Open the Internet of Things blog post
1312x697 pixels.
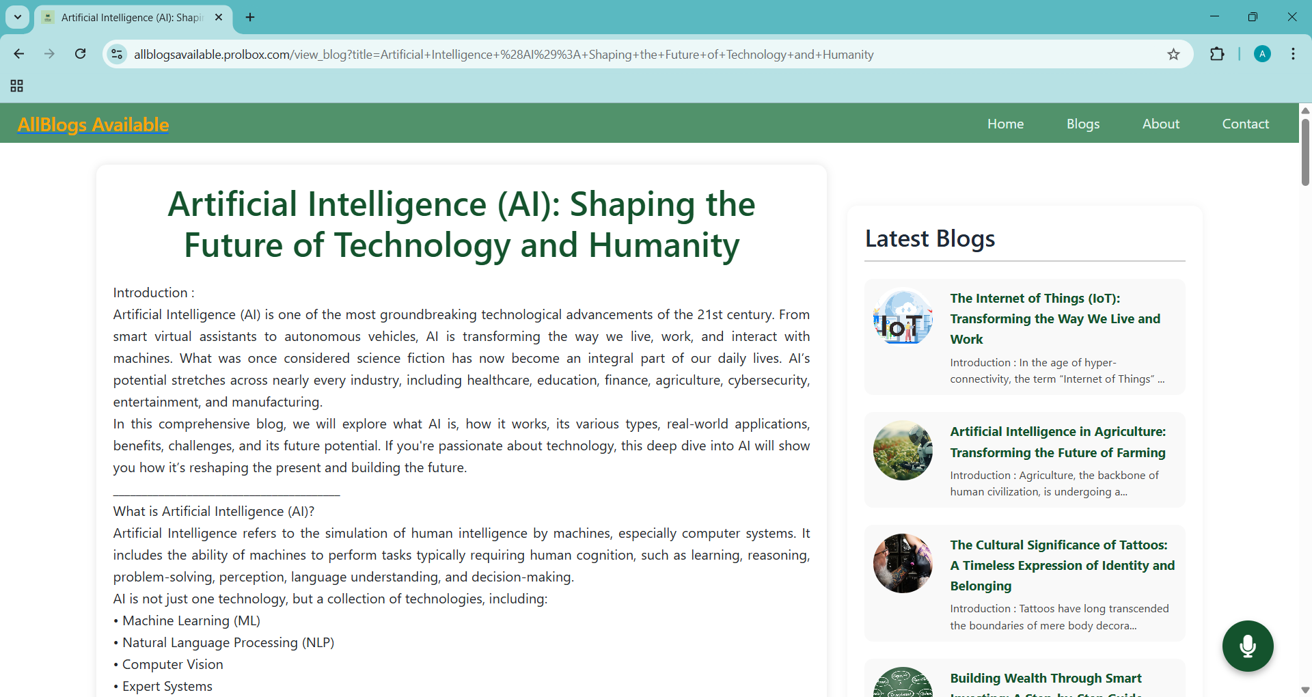1054,318
